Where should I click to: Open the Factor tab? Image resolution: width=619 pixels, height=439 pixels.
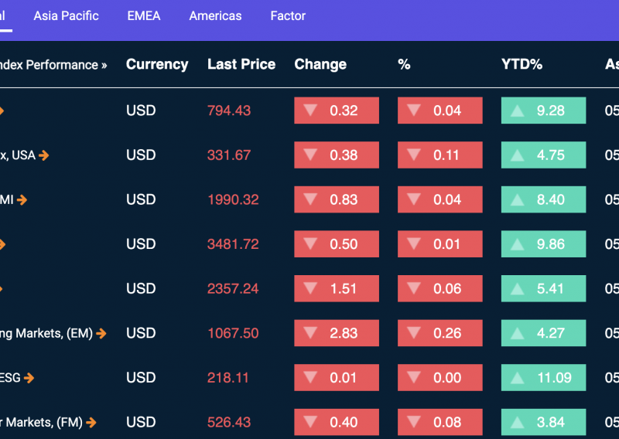pyautogui.click(x=288, y=15)
